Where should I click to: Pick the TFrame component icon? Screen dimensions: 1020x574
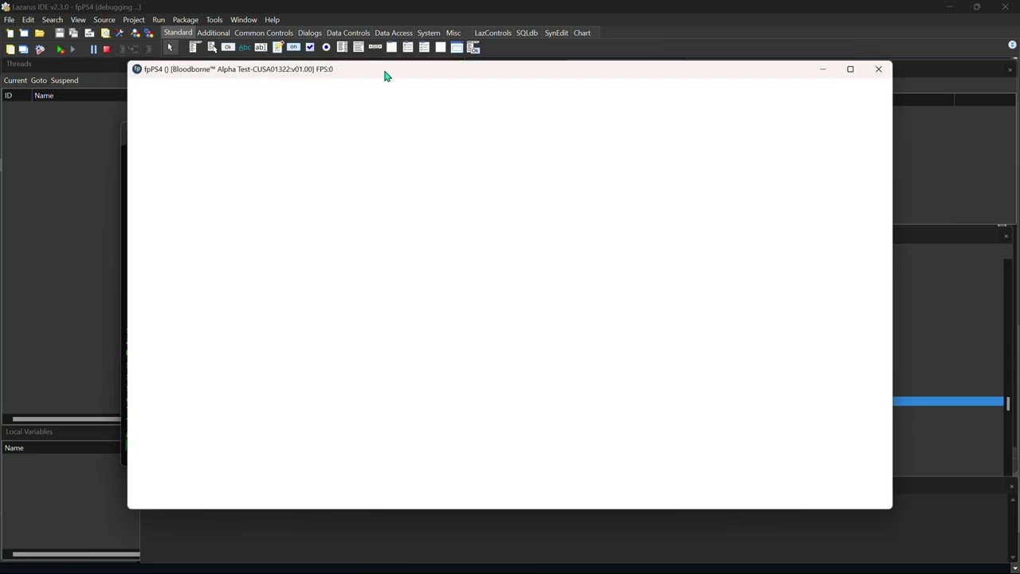click(457, 47)
